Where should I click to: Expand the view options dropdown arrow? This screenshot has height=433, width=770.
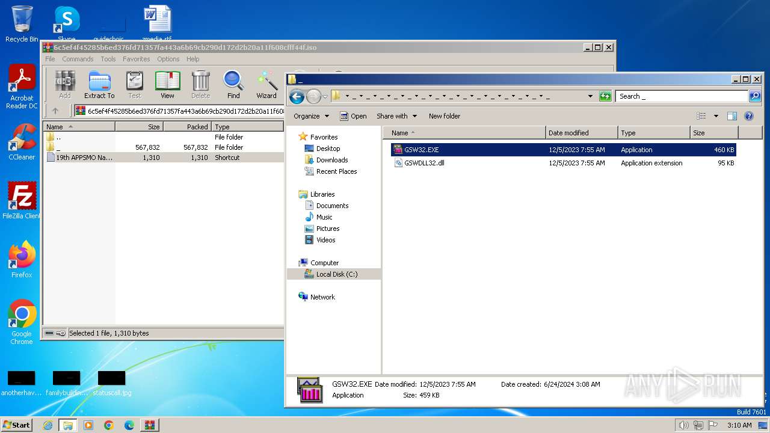[x=716, y=116]
